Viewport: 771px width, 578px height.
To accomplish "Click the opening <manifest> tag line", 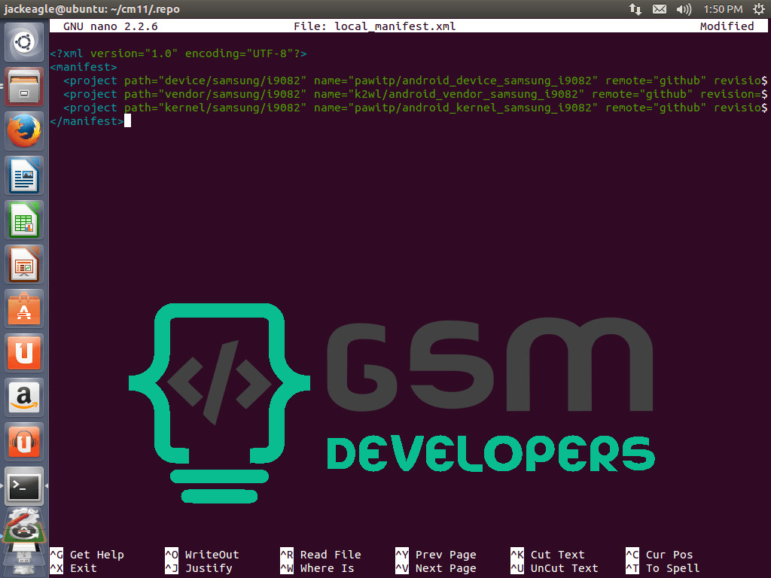I will 83,67.
